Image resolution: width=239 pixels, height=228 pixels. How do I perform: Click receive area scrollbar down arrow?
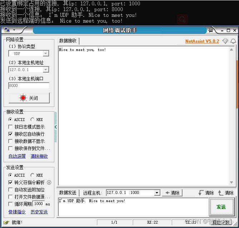click(231, 182)
